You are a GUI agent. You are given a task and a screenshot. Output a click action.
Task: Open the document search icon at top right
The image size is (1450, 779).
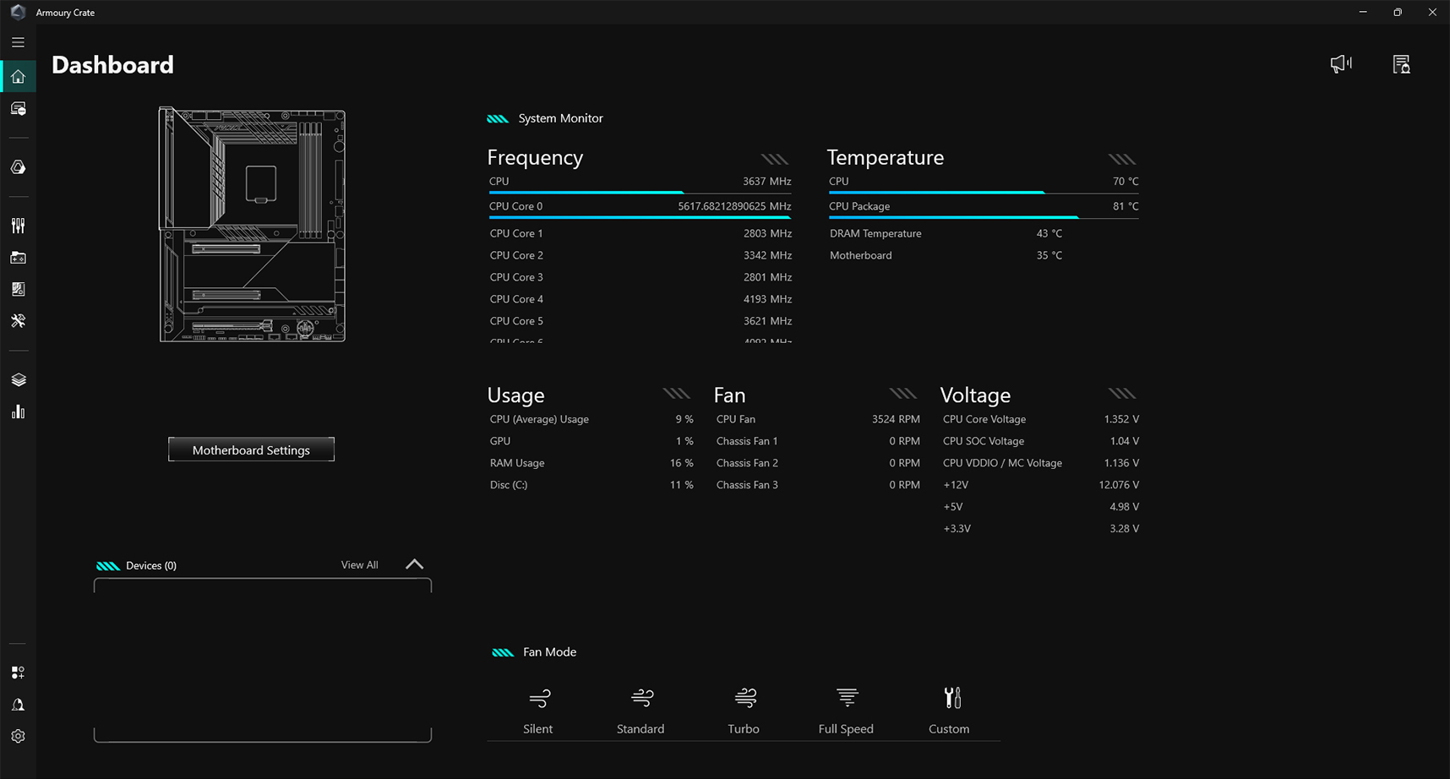pyautogui.click(x=1401, y=64)
